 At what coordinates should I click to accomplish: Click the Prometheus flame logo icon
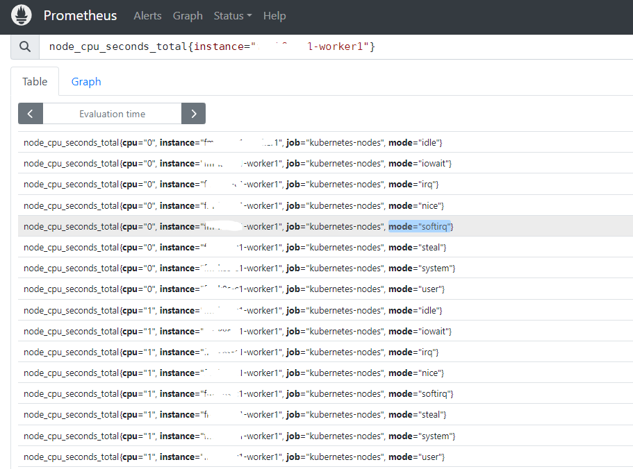tap(22, 15)
